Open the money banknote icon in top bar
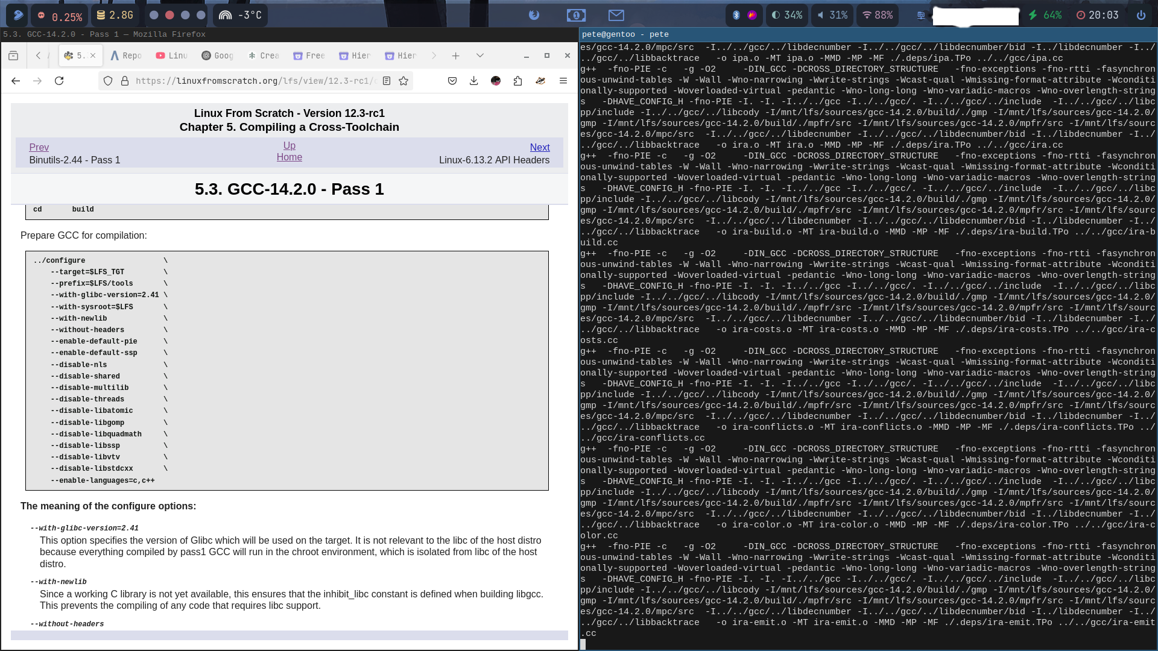 tap(576, 15)
